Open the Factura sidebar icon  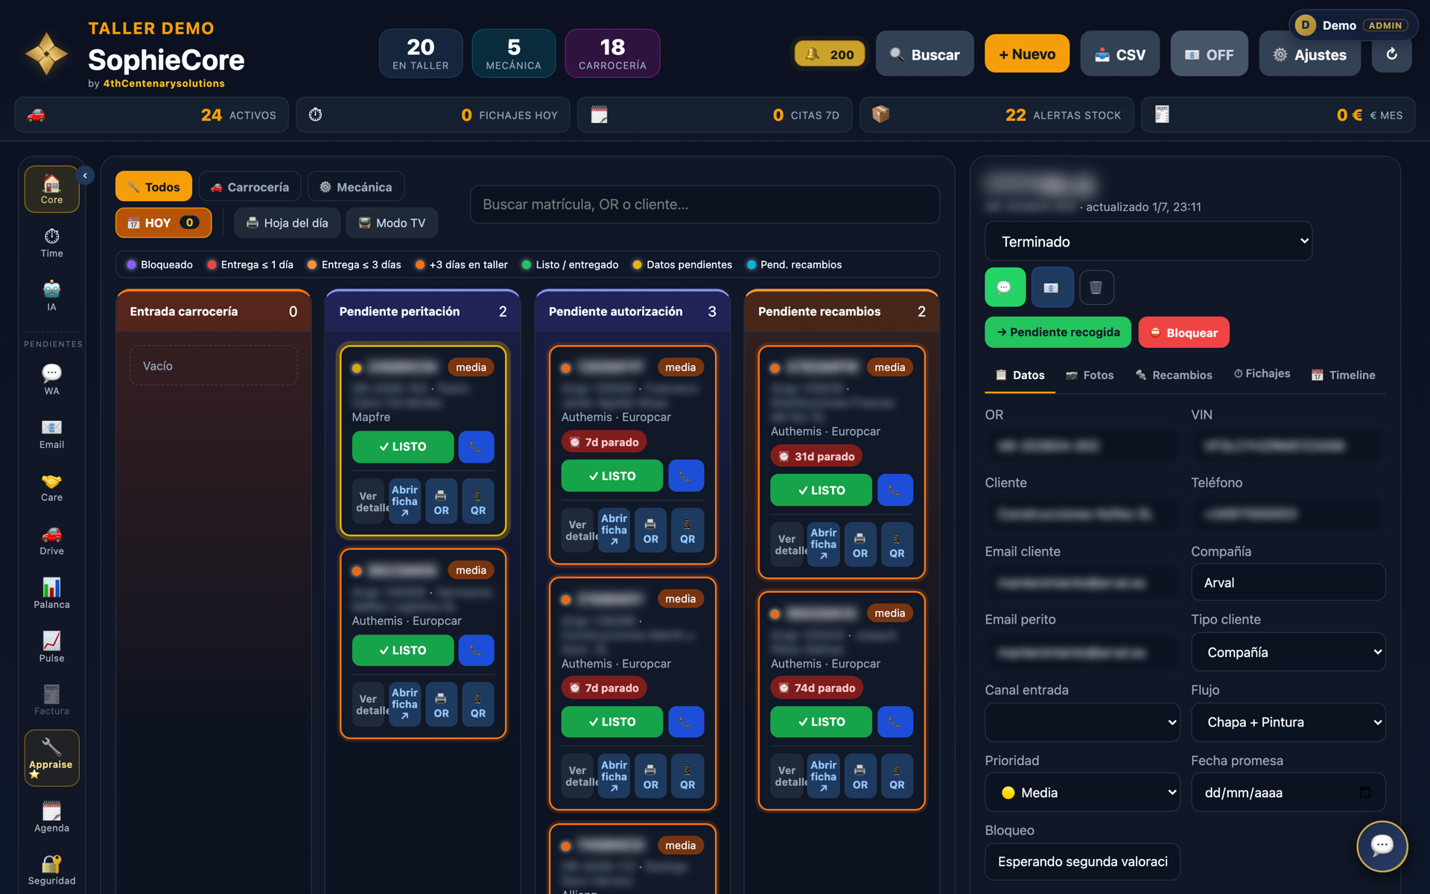pyautogui.click(x=51, y=700)
